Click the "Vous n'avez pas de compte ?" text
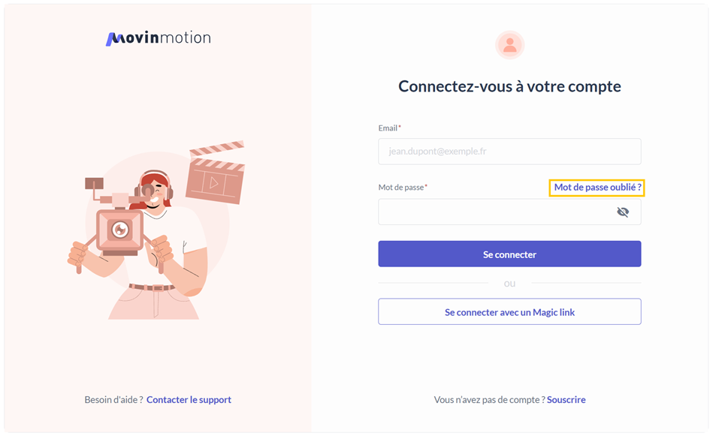This screenshot has height=436, width=713. pyautogui.click(x=489, y=400)
